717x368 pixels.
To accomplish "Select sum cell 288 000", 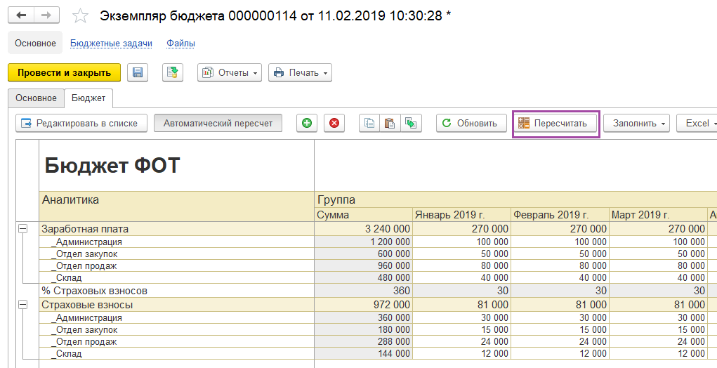I will tap(364, 341).
